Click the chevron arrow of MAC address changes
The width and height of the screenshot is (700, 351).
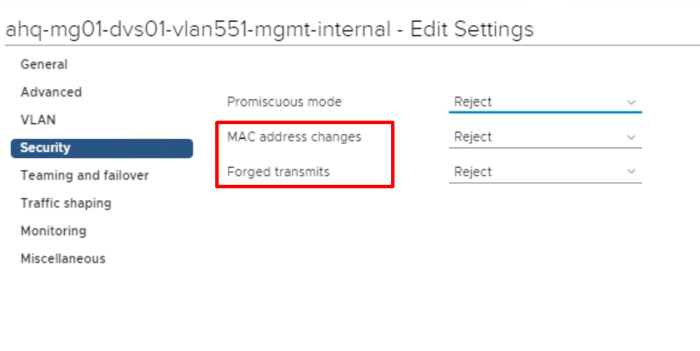tap(631, 137)
